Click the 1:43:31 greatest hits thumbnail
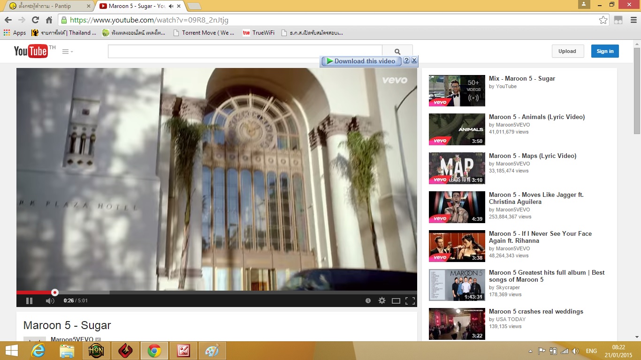The image size is (641, 360). 457,285
